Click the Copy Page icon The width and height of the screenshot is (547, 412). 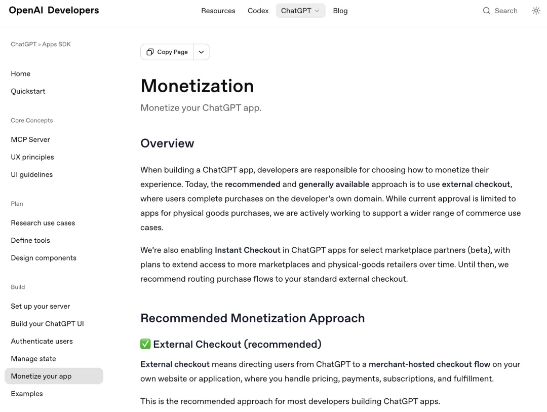coord(150,52)
